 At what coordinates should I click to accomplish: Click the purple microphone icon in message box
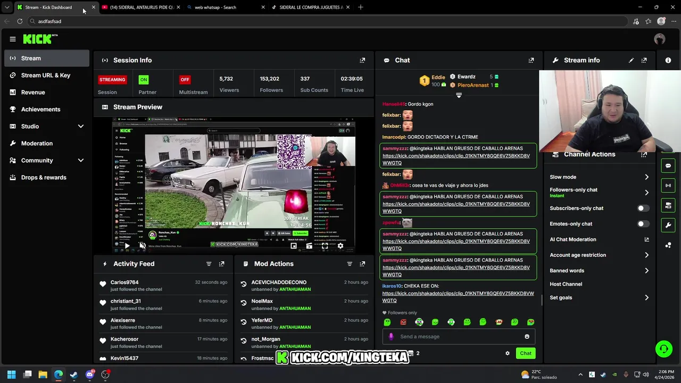coord(391,336)
